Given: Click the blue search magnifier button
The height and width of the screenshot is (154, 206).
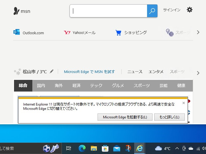Looking at the screenshot, I should coord(152,11).
